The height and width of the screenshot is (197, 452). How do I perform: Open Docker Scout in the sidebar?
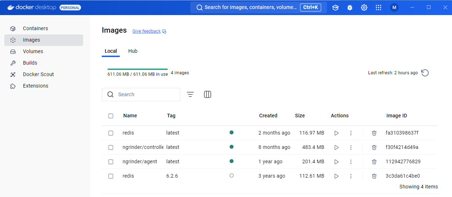pyautogui.click(x=44, y=74)
